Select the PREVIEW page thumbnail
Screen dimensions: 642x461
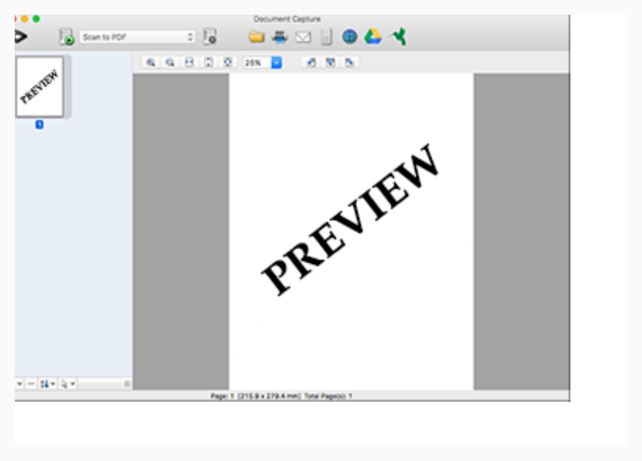tap(40, 86)
